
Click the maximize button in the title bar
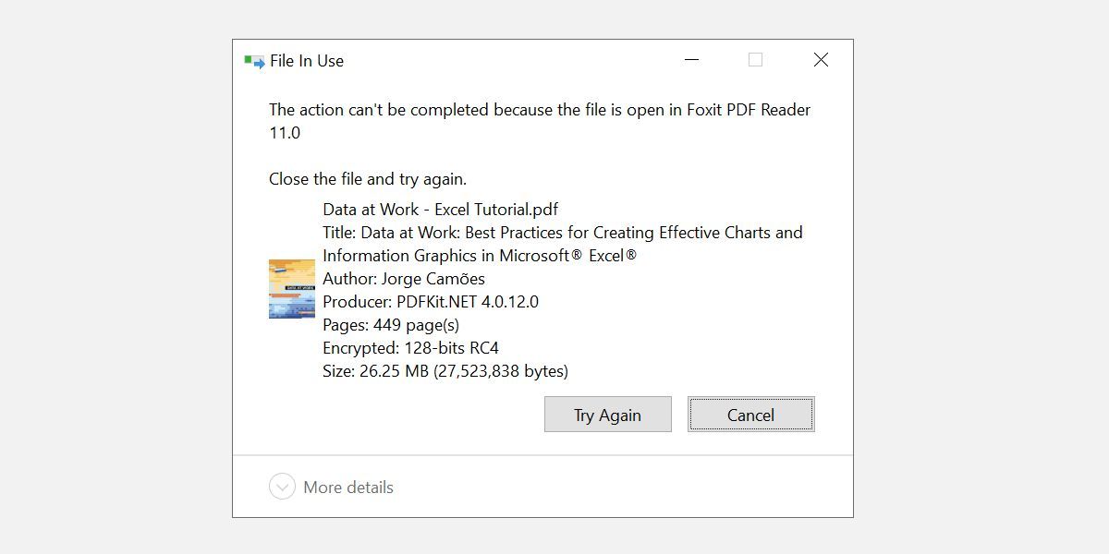pyautogui.click(x=756, y=59)
